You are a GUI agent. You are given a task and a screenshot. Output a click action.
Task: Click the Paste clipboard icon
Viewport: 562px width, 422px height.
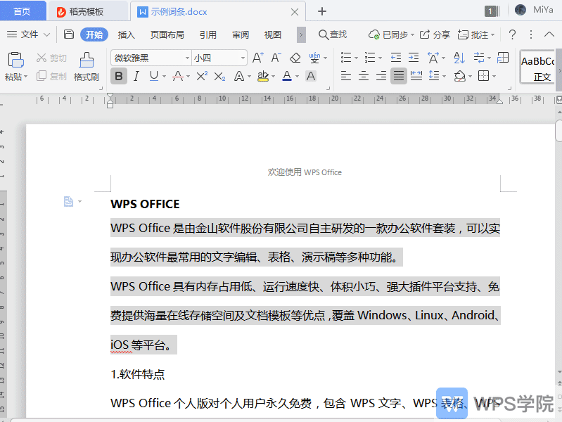pos(15,60)
